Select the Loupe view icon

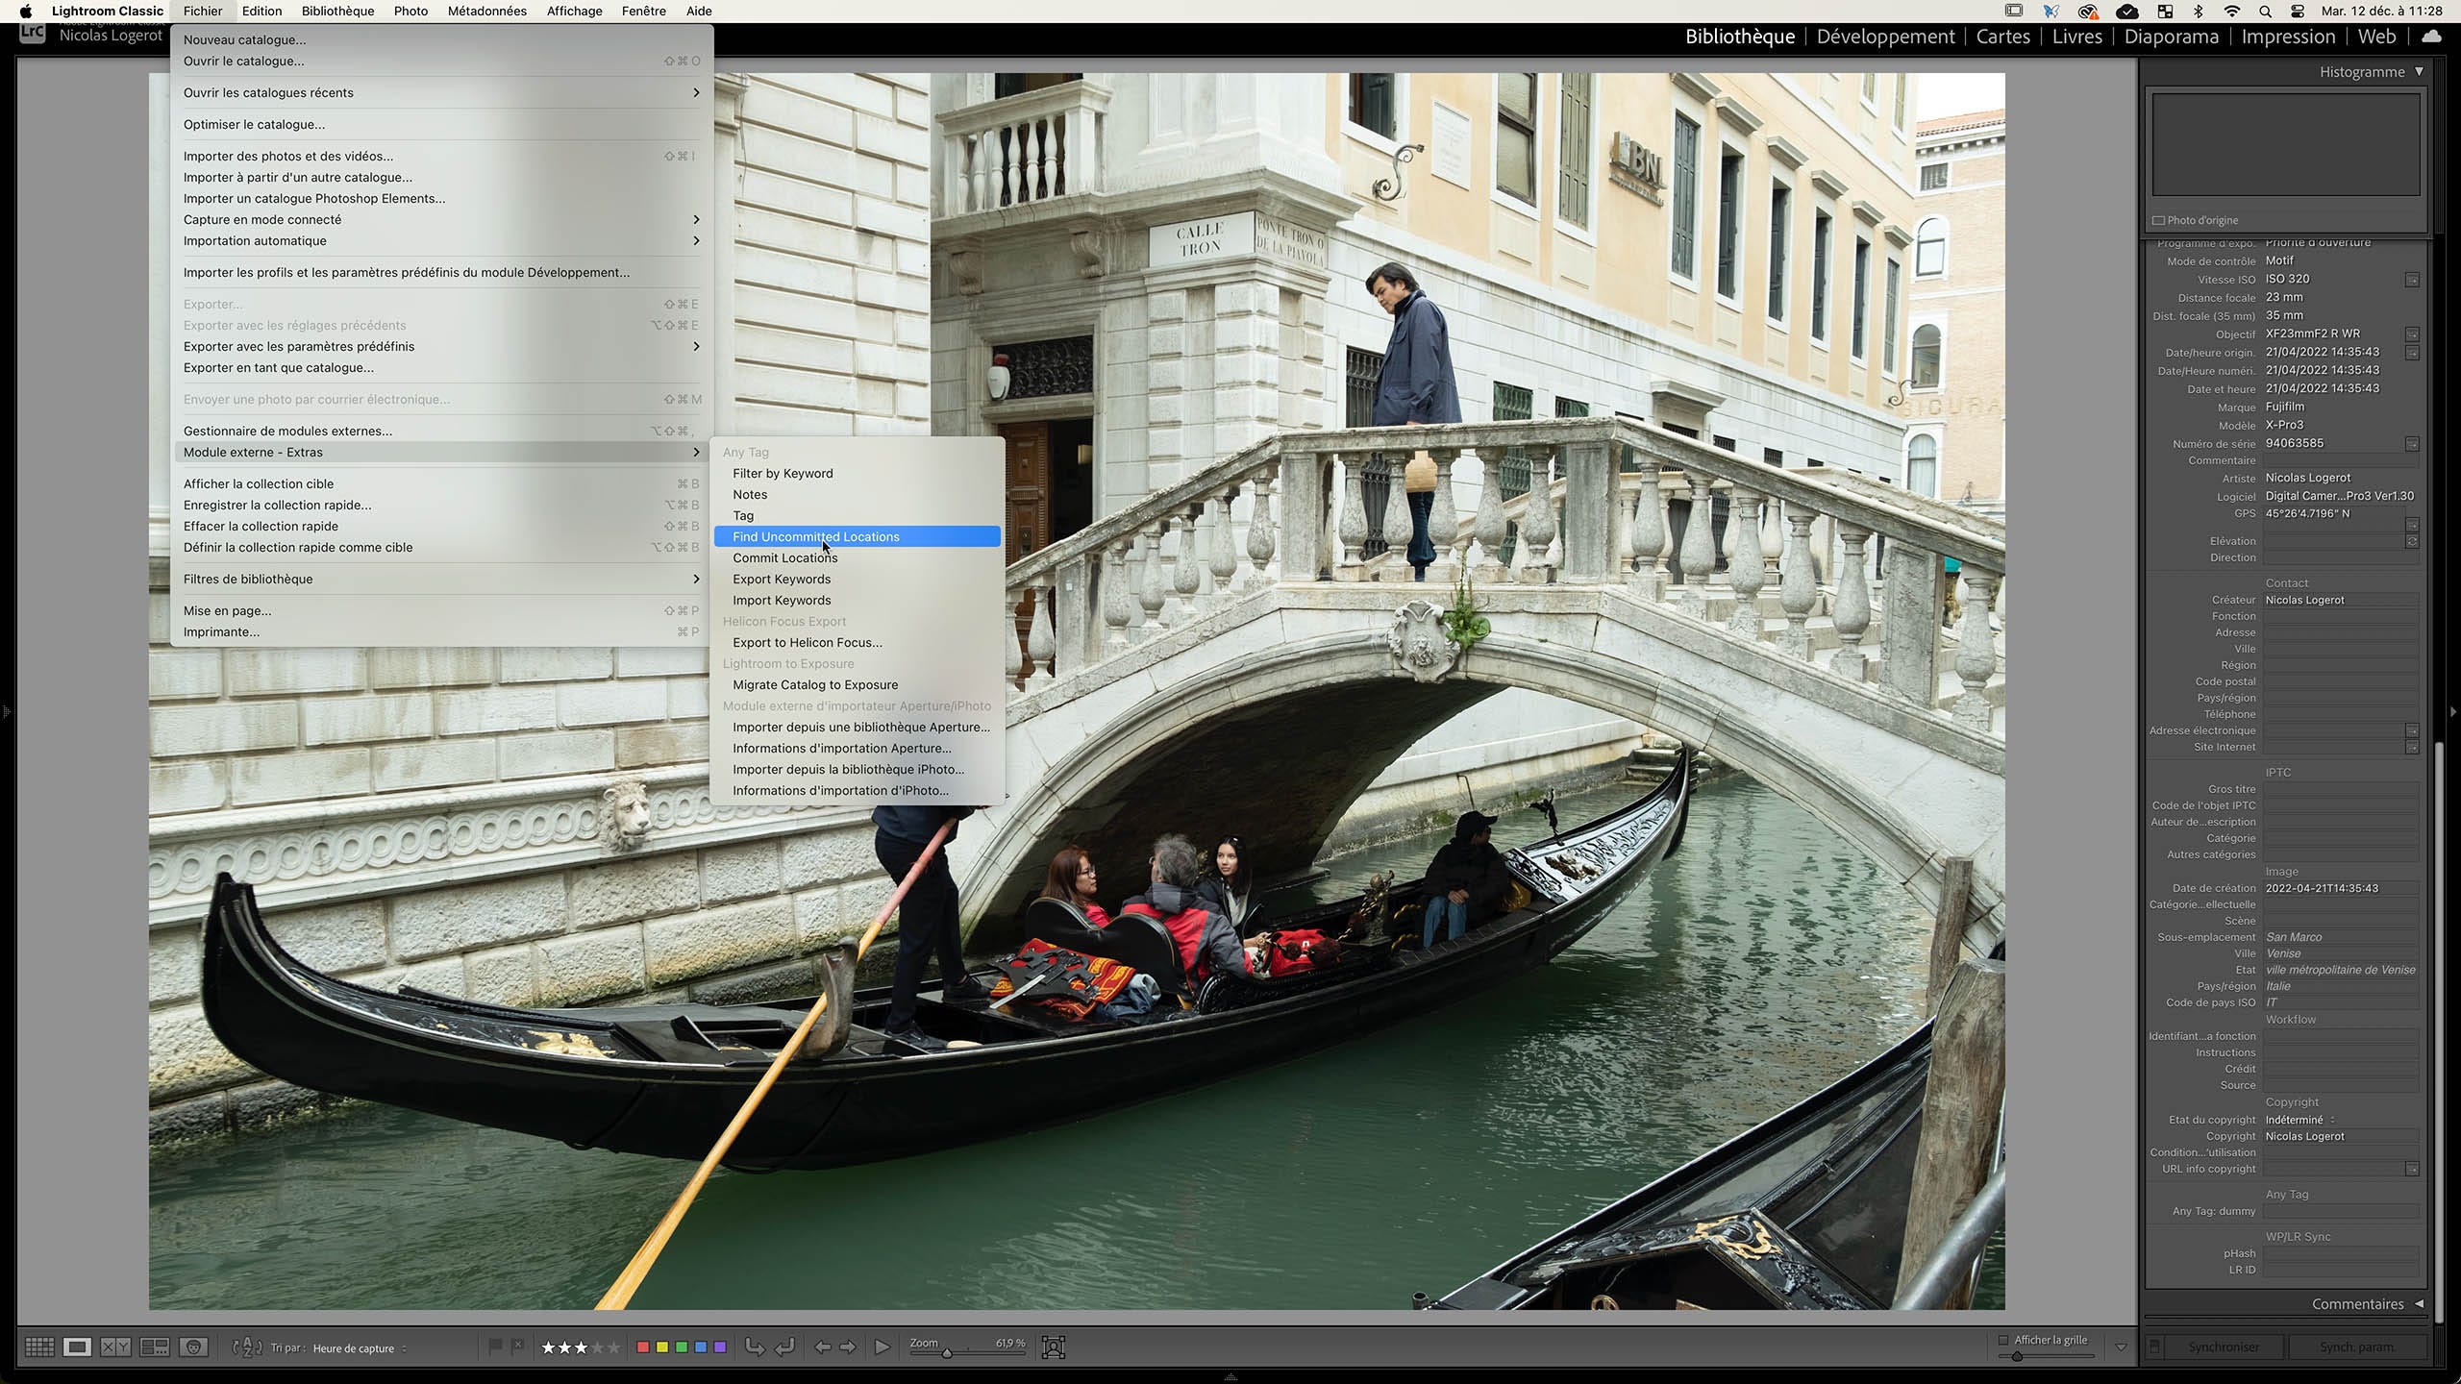click(x=78, y=1347)
